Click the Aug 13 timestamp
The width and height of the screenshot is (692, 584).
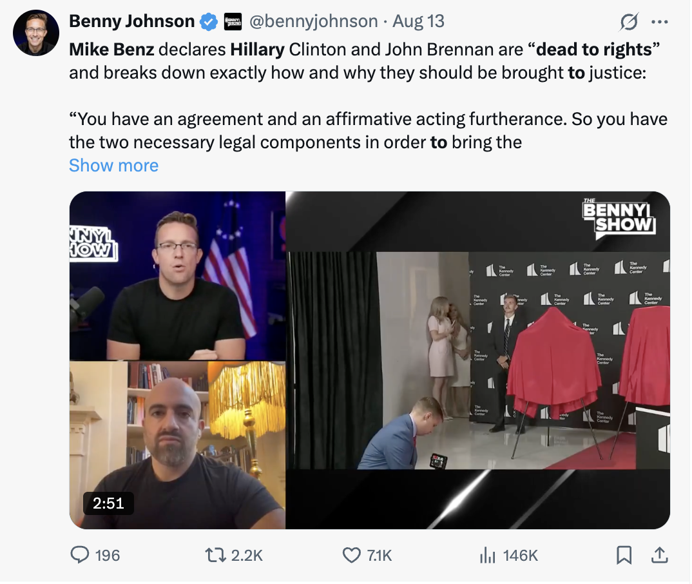(419, 21)
